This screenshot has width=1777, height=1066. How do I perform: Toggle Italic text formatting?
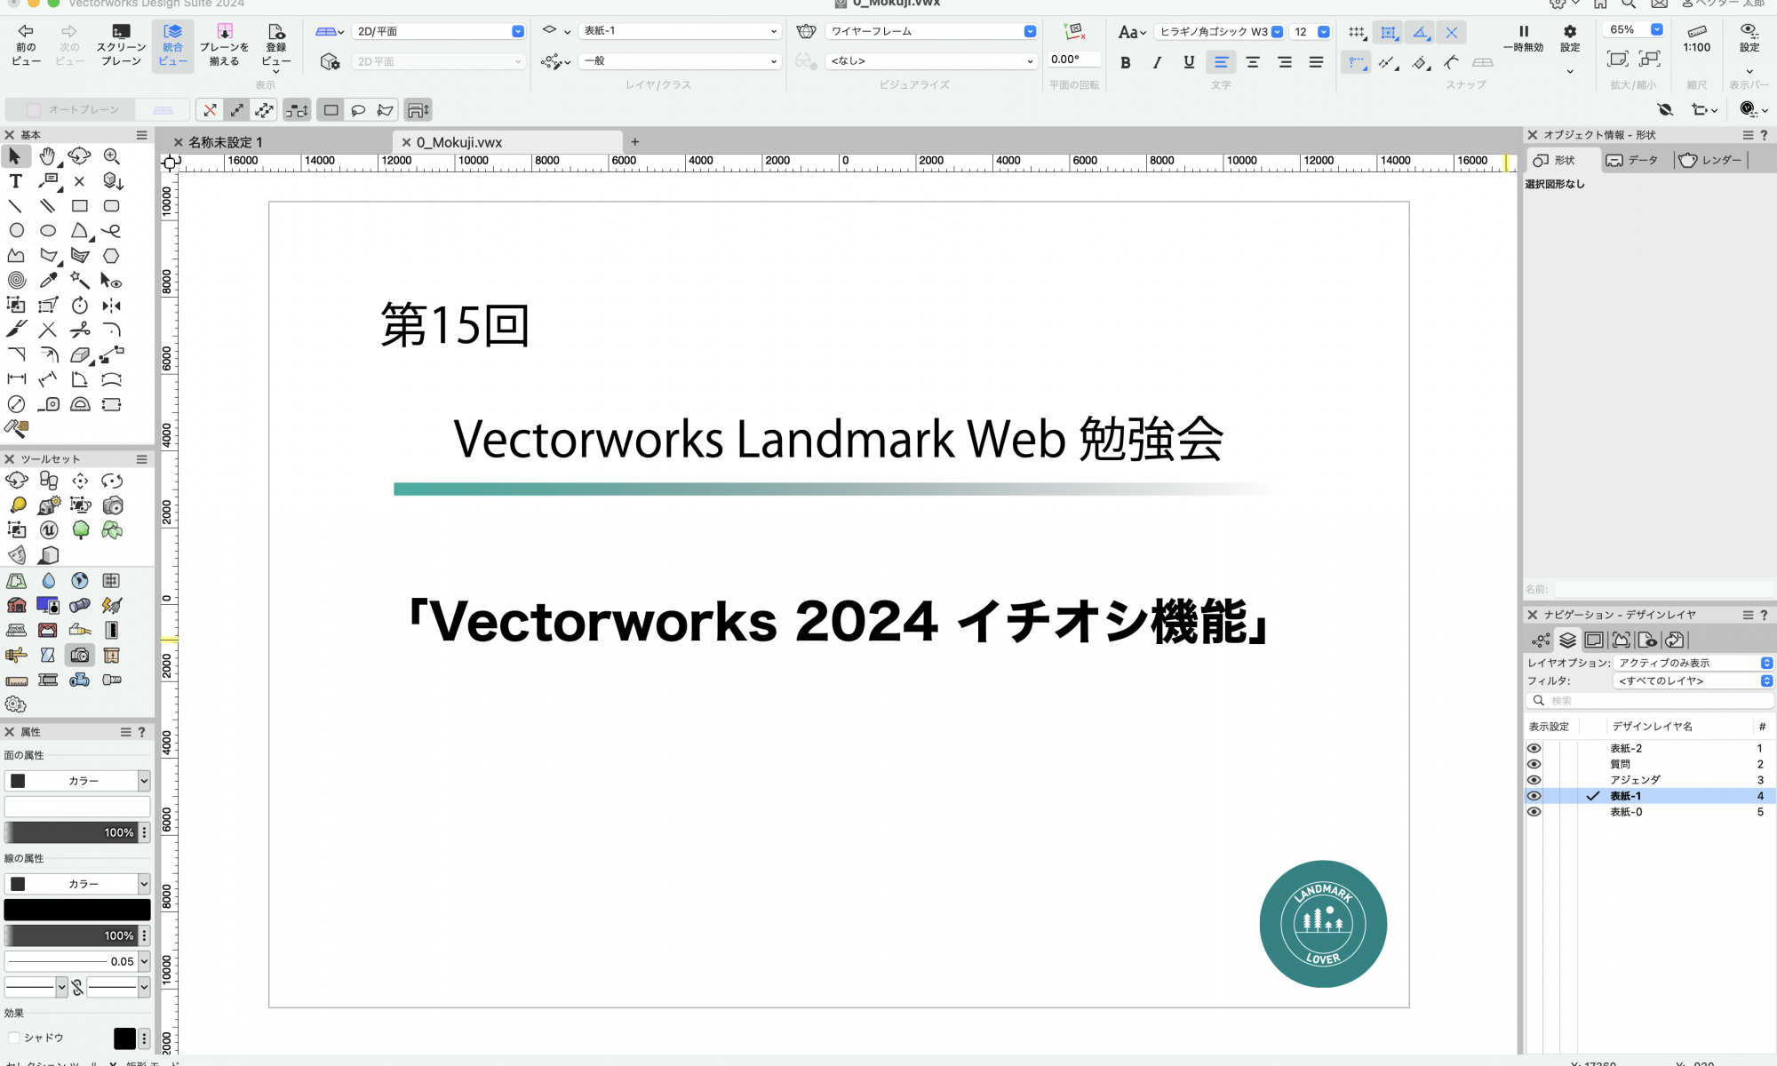point(1157,62)
